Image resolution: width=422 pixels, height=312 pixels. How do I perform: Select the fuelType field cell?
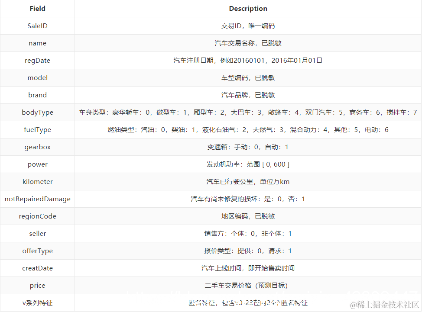[37, 129]
